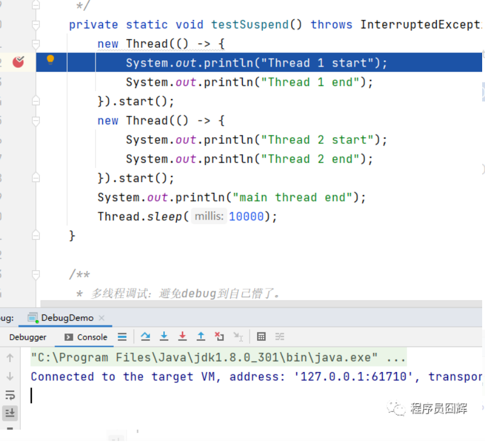This screenshot has height=445, width=485.
Task: Click the "Thread 2 start" println line
Action: click(256, 140)
